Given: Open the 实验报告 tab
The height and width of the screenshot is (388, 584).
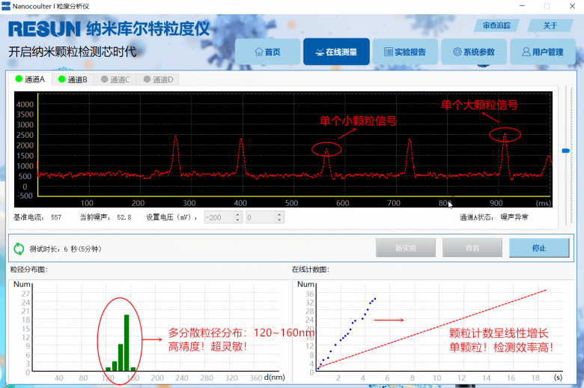Looking at the screenshot, I should [405, 52].
